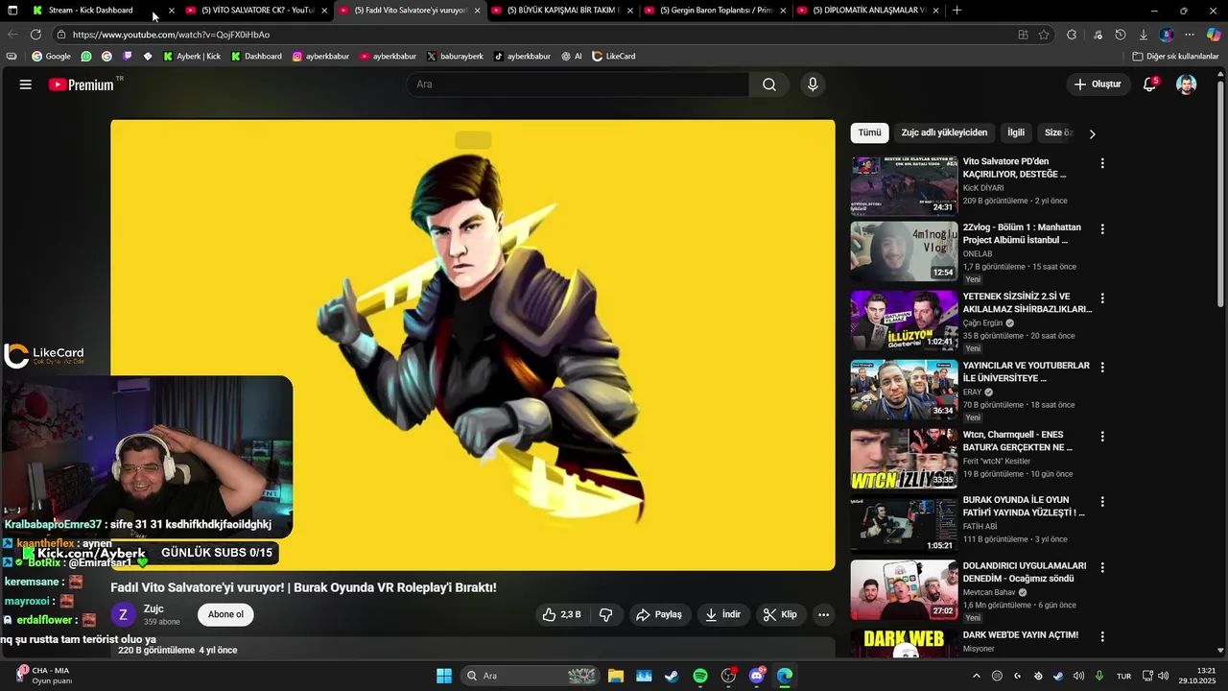
Task: Select the Zujc adlı yükleyiciden chip
Action: click(944, 132)
